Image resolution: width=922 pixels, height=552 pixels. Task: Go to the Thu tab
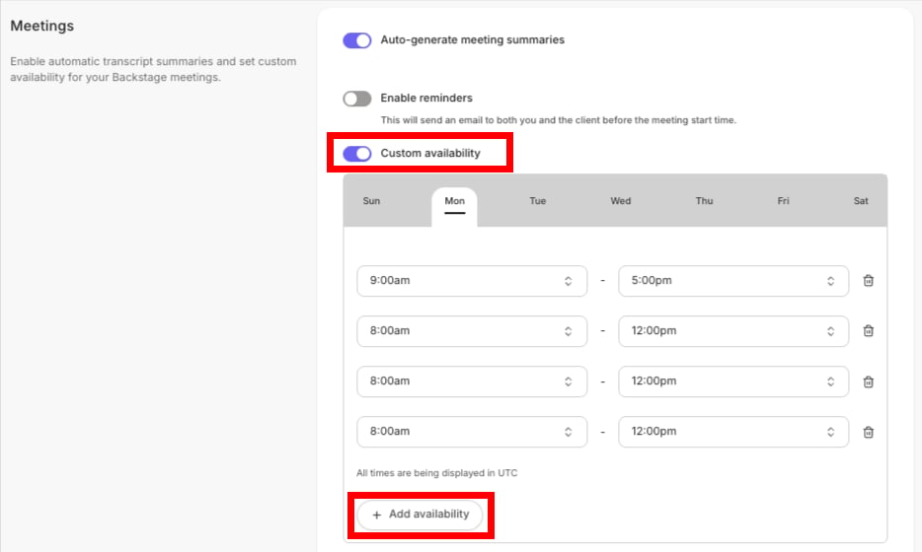click(704, 201)
